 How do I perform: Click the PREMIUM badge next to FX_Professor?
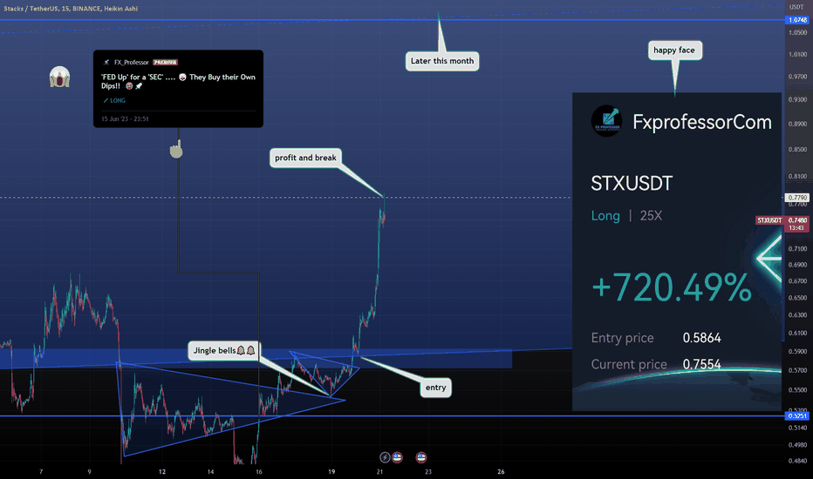pyautogui.click(x=166, y=62)
